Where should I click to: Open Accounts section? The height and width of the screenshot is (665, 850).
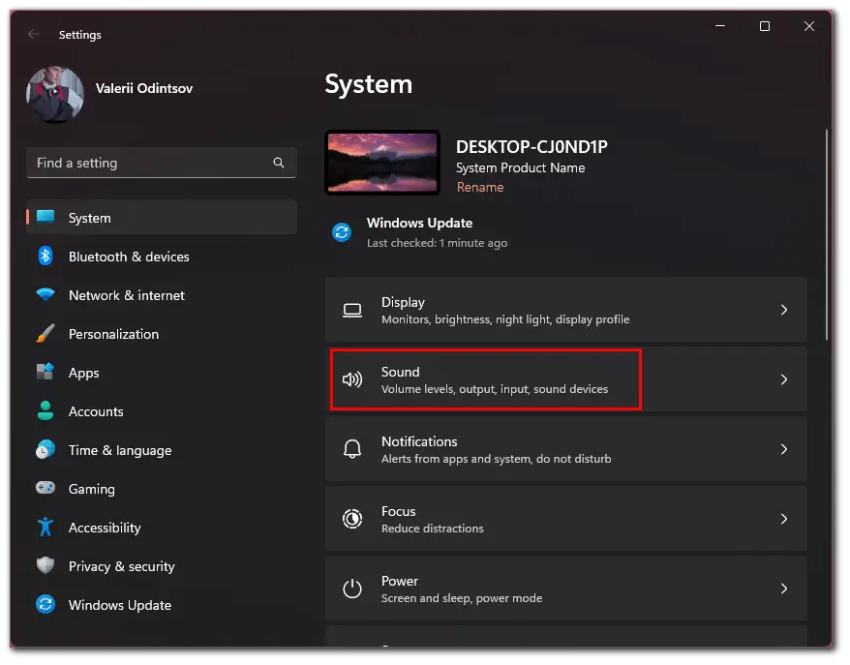tap(162, 410)
